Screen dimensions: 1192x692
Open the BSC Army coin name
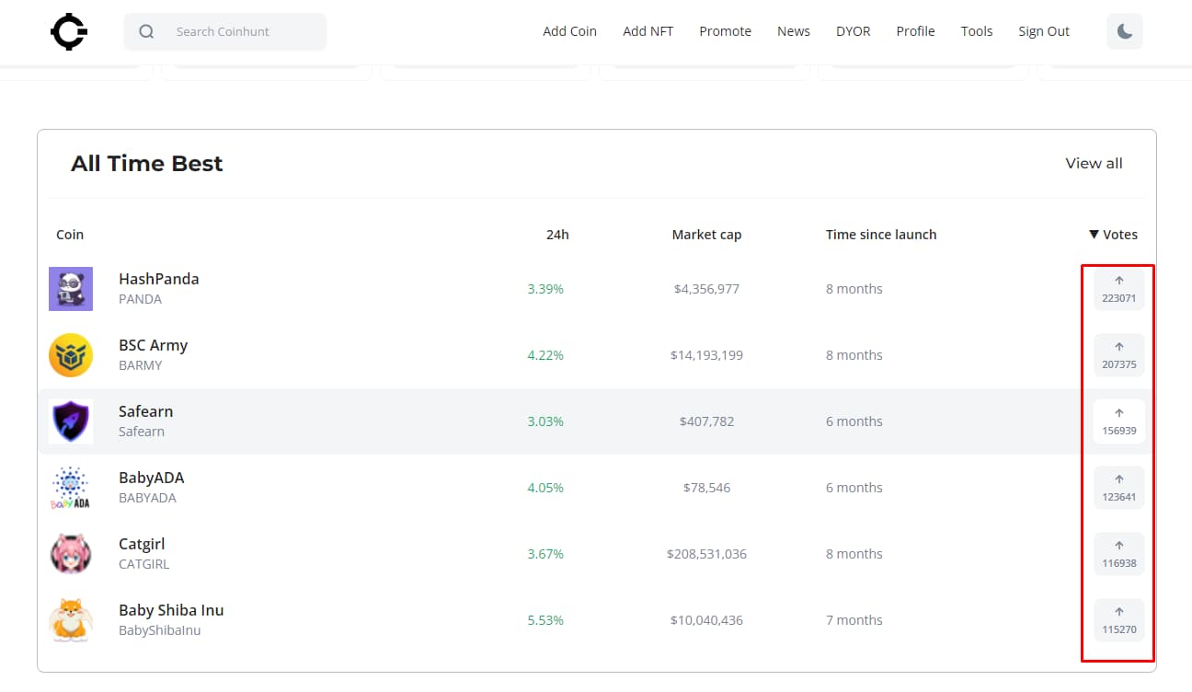pyautogui.click(x=153, y=345)
